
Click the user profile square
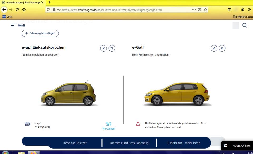236,26
